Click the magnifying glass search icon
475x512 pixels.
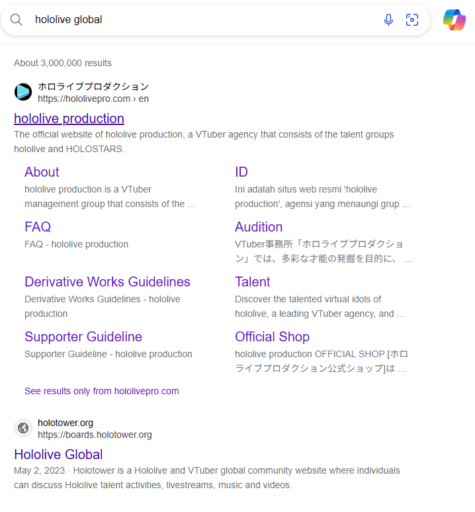click(16, 20)
